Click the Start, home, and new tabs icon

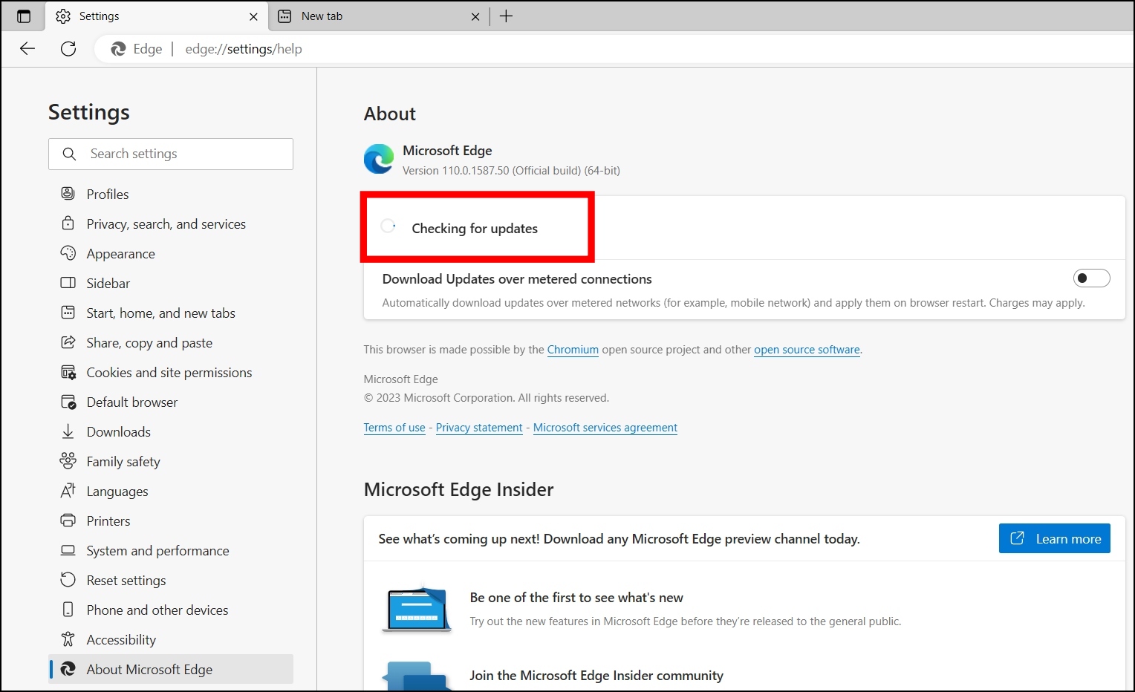tap(68, 313)
